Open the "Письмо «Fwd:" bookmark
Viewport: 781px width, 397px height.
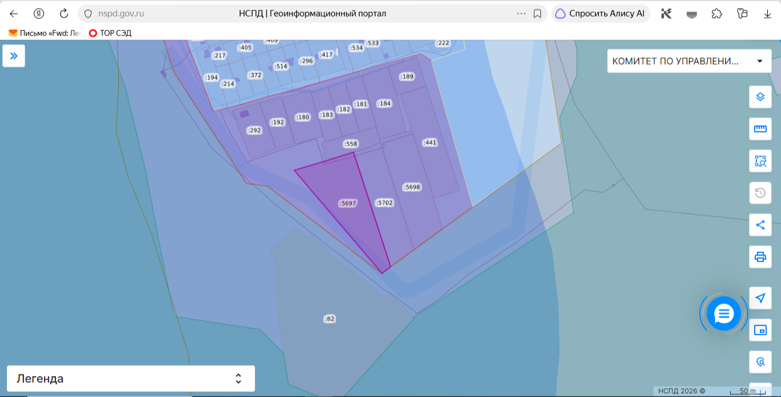click(x=45, y=33)
